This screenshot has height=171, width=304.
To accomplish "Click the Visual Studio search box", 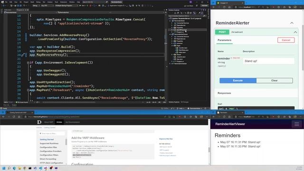I will coord(95,2).
